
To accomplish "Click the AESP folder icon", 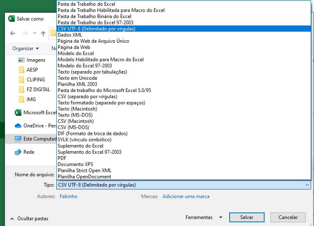I will coord(21,70).
